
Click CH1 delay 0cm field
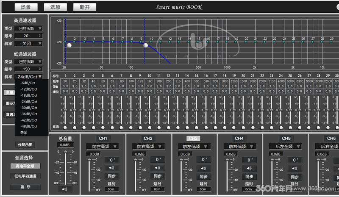[111, 189]
